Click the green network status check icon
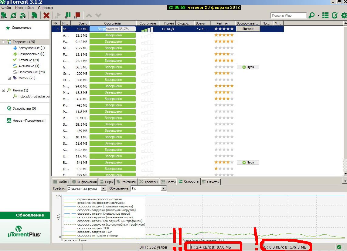 tap(339, 247)
